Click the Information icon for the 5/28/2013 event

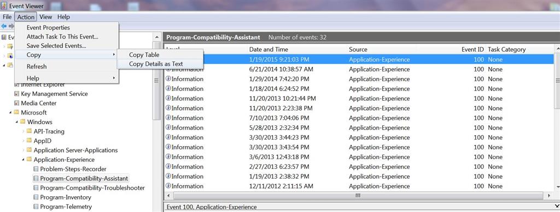(x=168, y=128)
